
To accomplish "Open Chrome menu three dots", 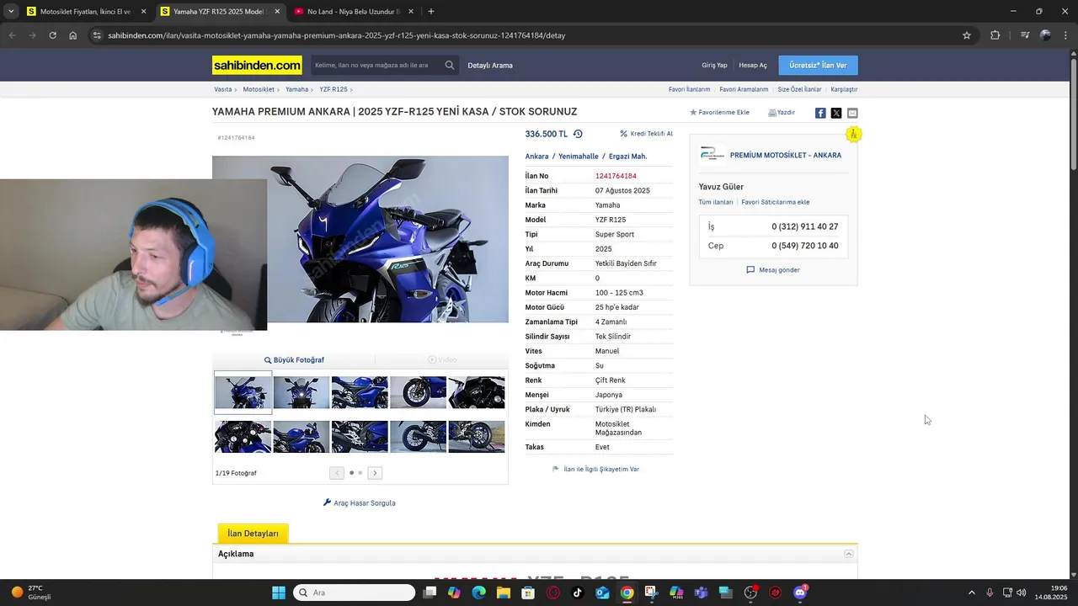I will tap(1065, 35).
